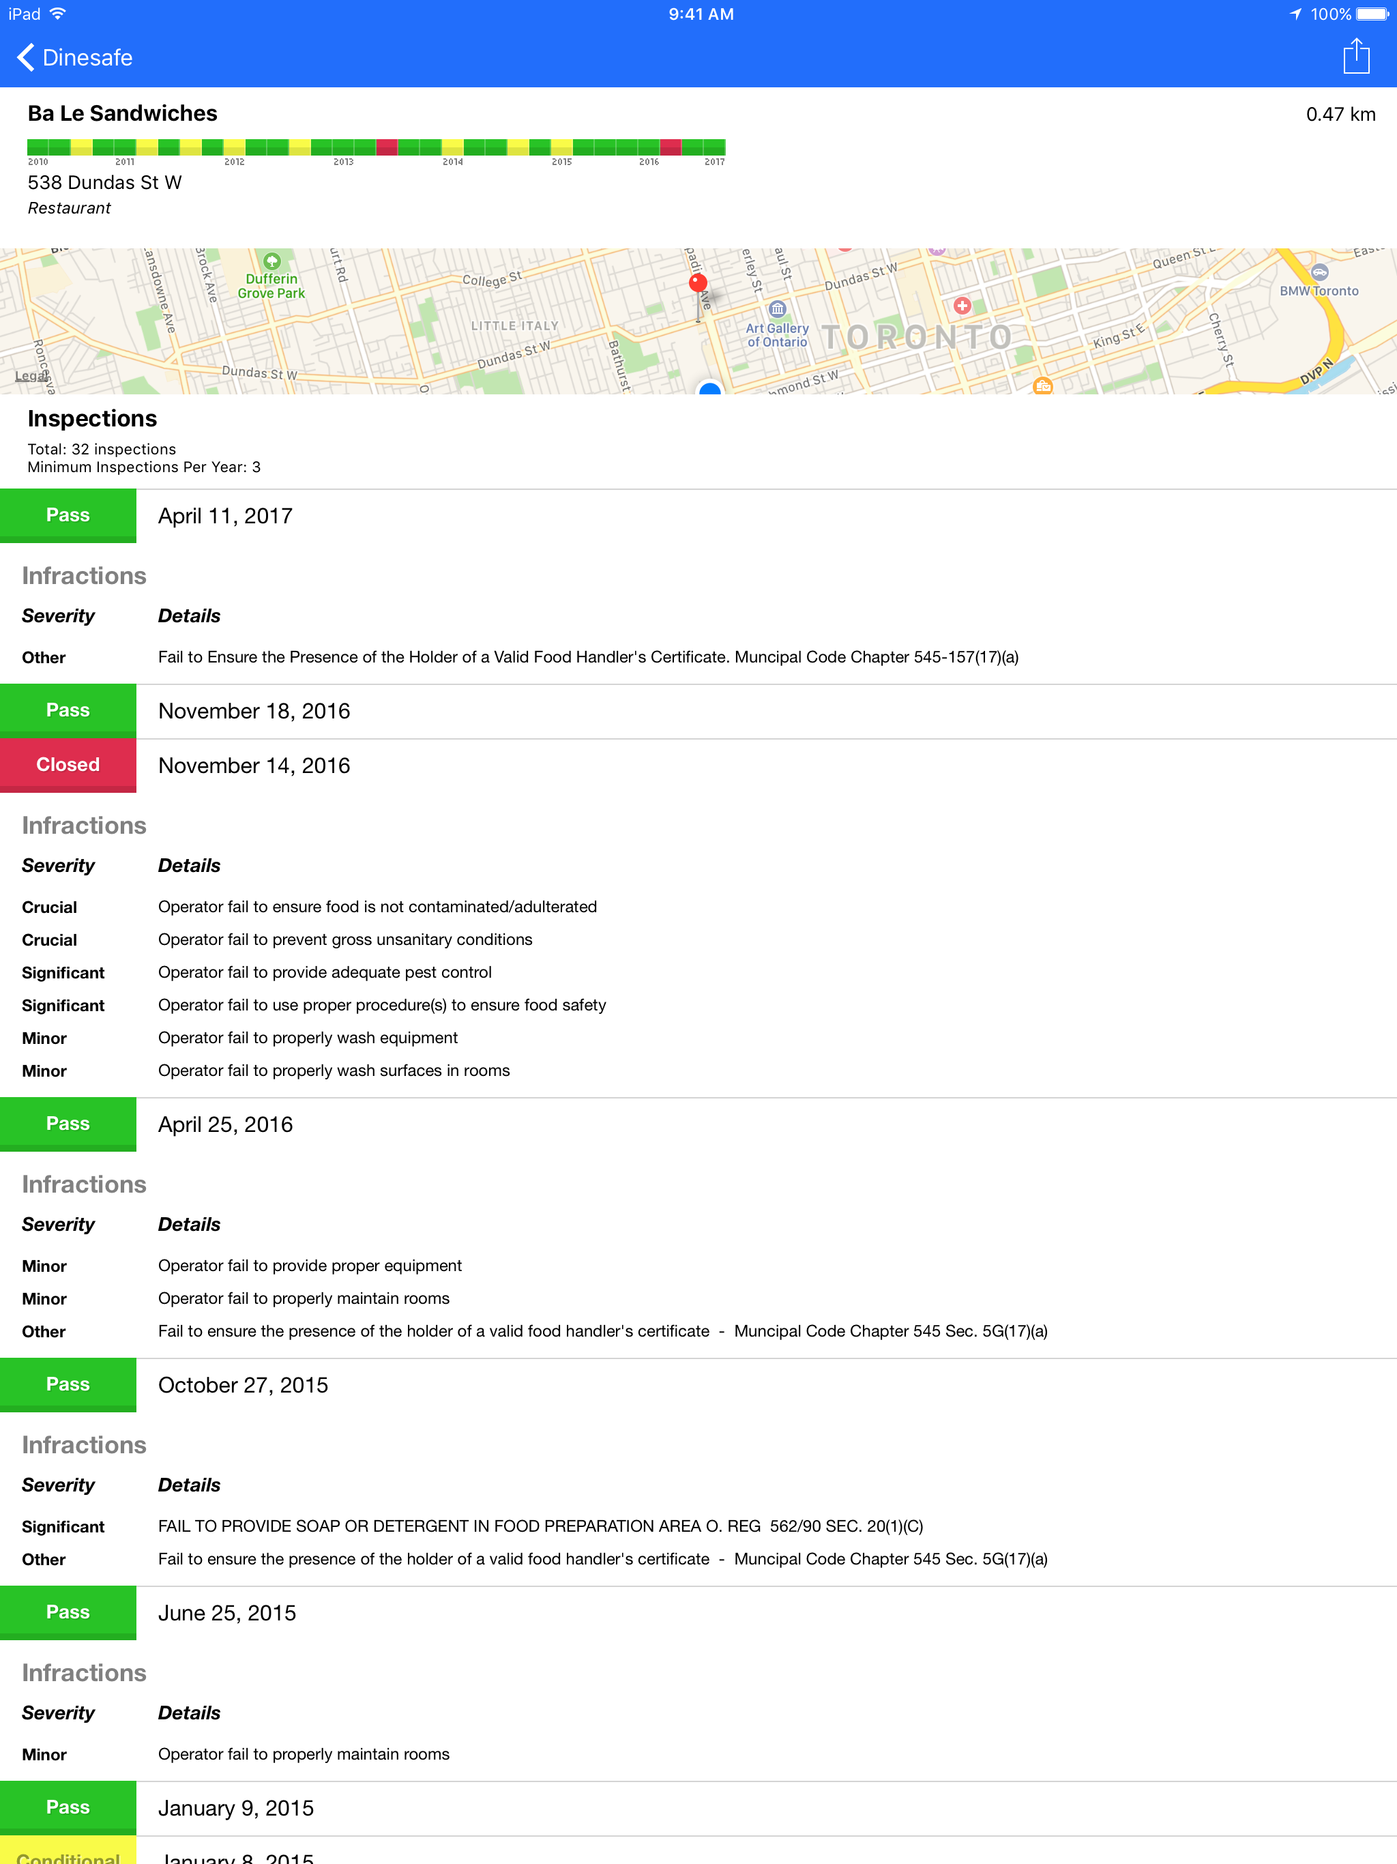This screenshot has width=1397, height=1864.
Task: Select the Pass badge for November 18, 2016
Action: click(x=68, y=710)
